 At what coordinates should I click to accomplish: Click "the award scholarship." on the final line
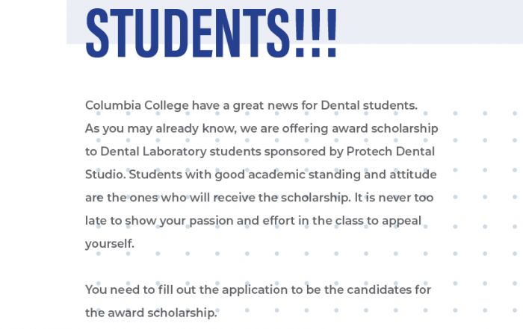tap(151, 313)
